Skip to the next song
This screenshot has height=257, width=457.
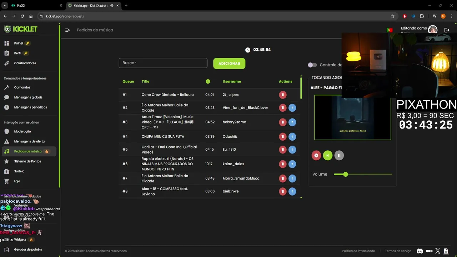pos(327,155)
